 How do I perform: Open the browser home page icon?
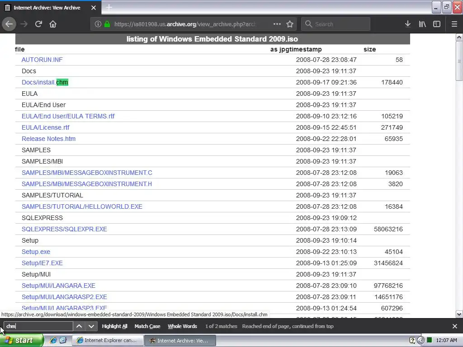tap(53, 24)
